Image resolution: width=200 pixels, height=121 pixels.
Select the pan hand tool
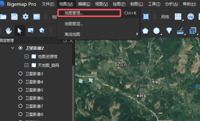(9, 31)
